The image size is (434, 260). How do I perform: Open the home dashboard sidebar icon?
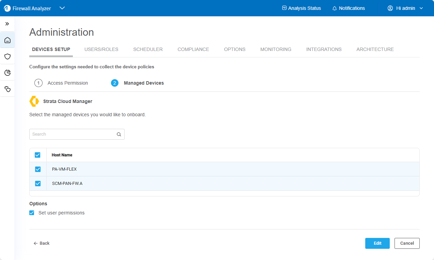(7, 40)
